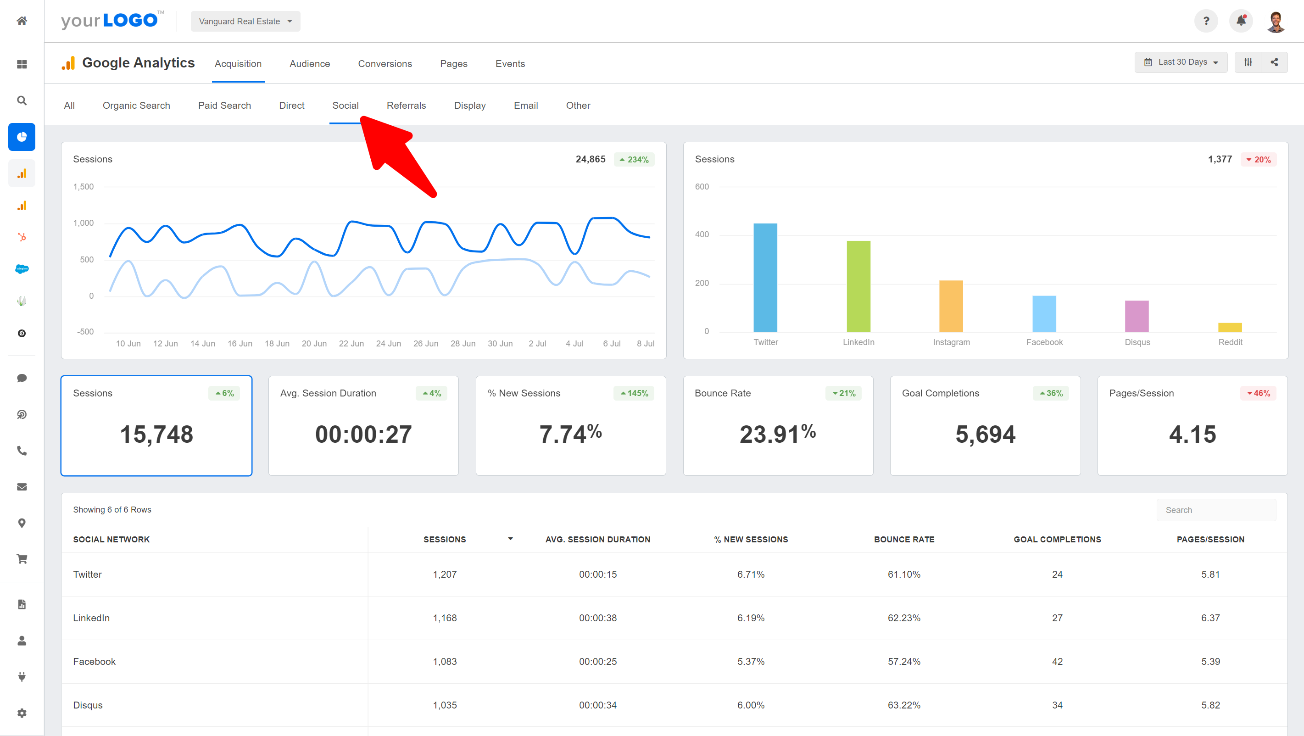
Task: Select the Bounce Rate metric card
Action: click(778, 426)
